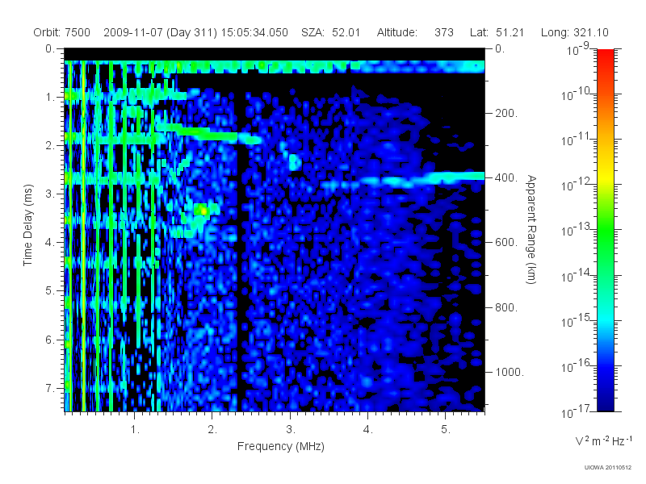Click the 5. tick label on the time delay axis

click(49, 290)
